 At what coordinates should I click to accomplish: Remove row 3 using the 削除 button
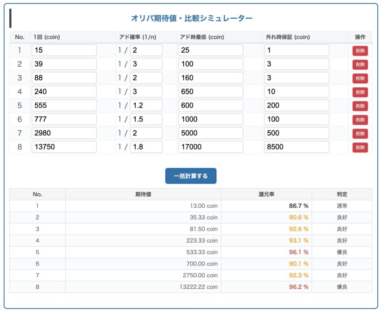(x=360, y=78)
